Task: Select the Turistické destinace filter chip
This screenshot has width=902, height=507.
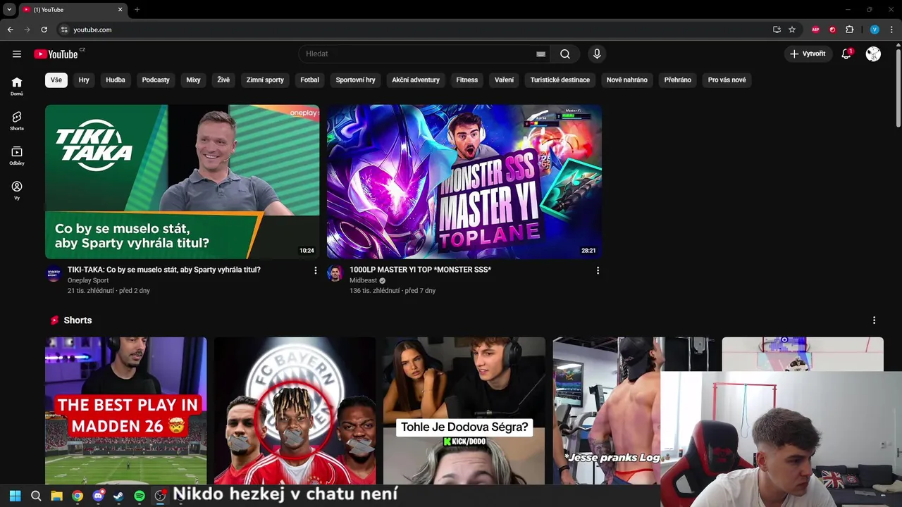Action: click(x=560, y=80)
